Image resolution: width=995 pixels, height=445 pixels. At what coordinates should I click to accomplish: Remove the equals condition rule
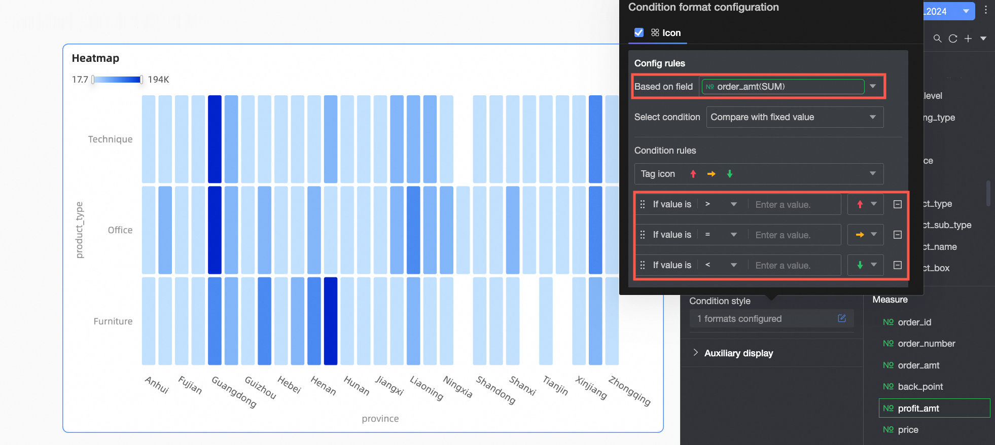(898, 235)
